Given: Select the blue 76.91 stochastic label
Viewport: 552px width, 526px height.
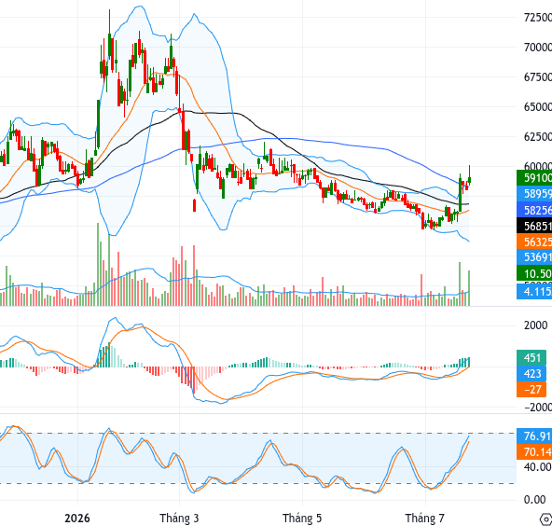Looking at the screenshot, I should (x=534, y=436).
